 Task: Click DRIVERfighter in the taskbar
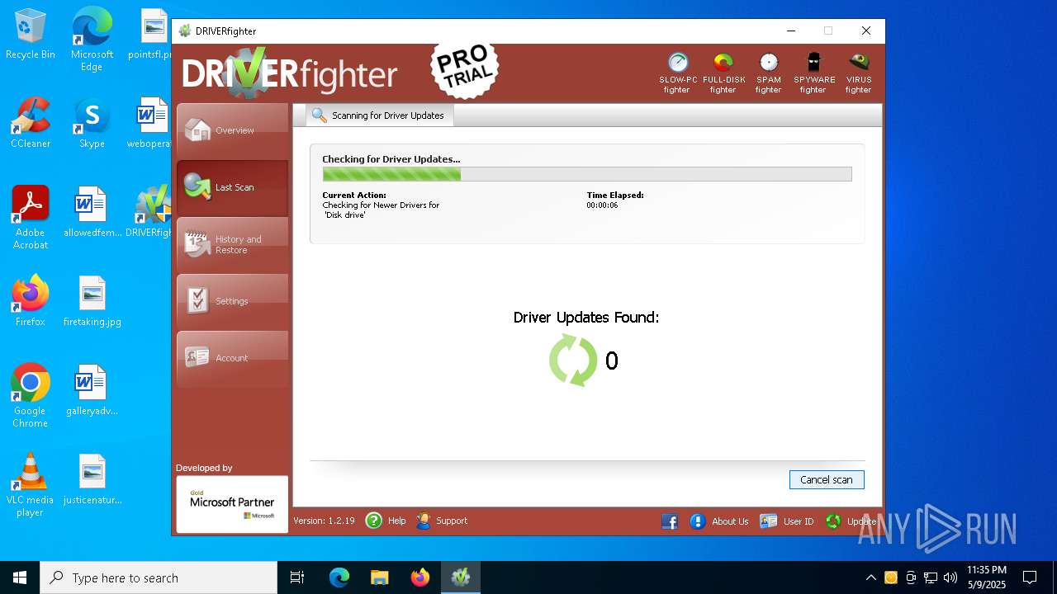click(461, 577)
